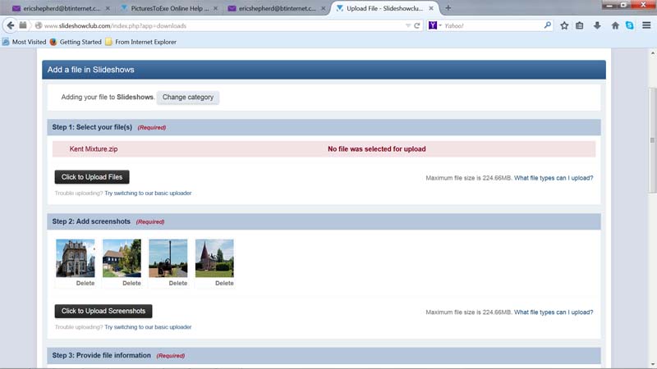Go to the browser home page icon

[x=615, y=25]
